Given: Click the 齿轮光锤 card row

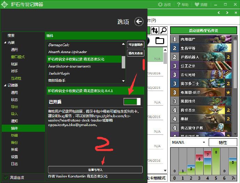Looking at the screenshot, I should point(201,75).
